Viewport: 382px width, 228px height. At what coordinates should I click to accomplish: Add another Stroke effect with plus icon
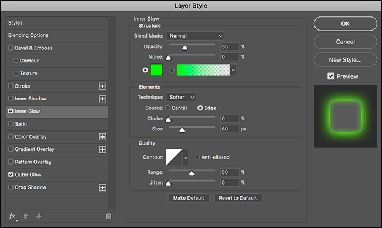[x=103, y=86]
